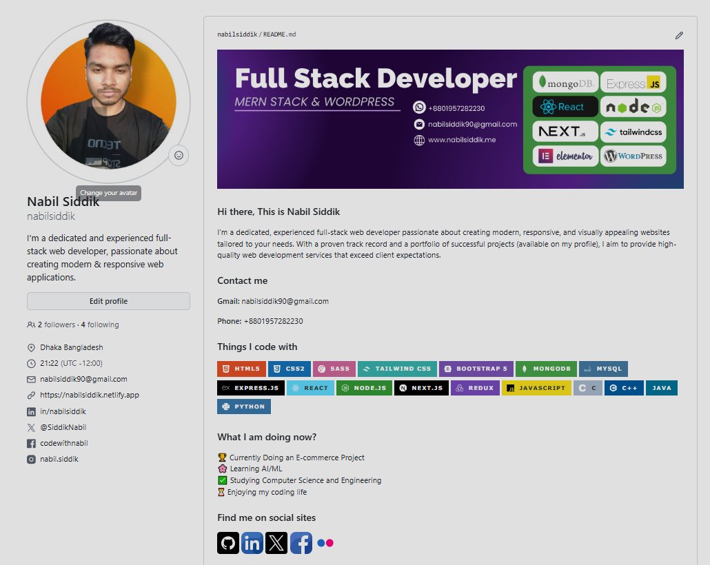
Task: Change your avatar by clicking the profile photo
Action: [x=108, y=100]
